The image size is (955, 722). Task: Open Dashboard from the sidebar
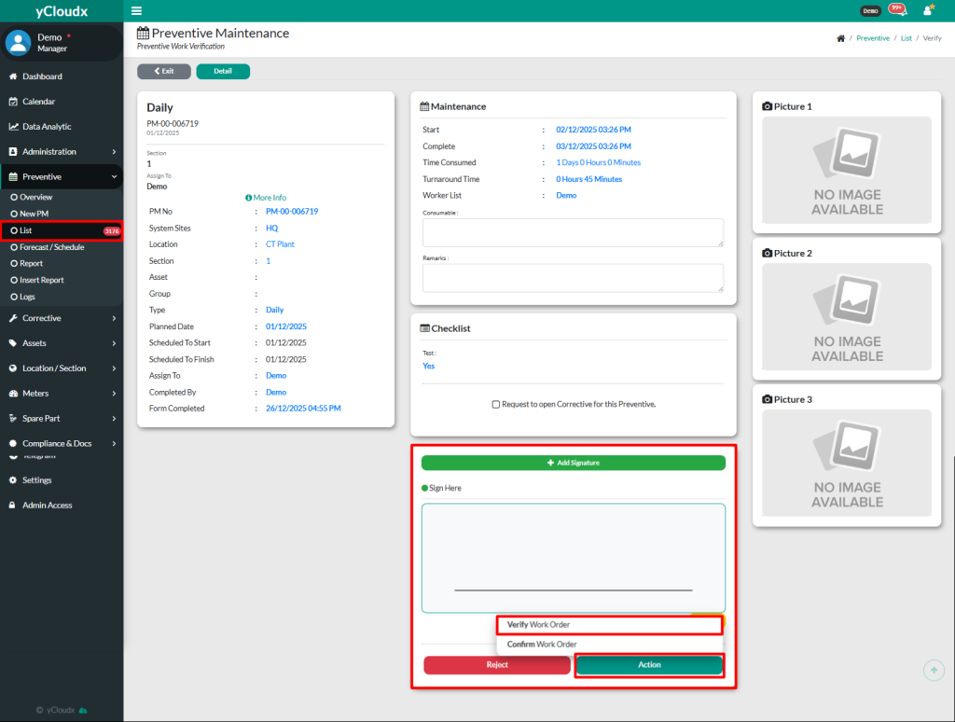tap(42, 76)
